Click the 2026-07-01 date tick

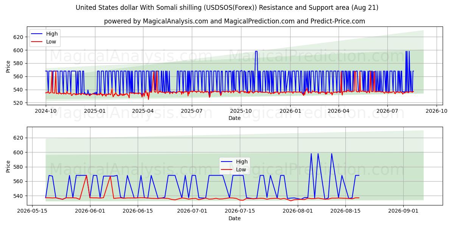(x=192, y=211)
